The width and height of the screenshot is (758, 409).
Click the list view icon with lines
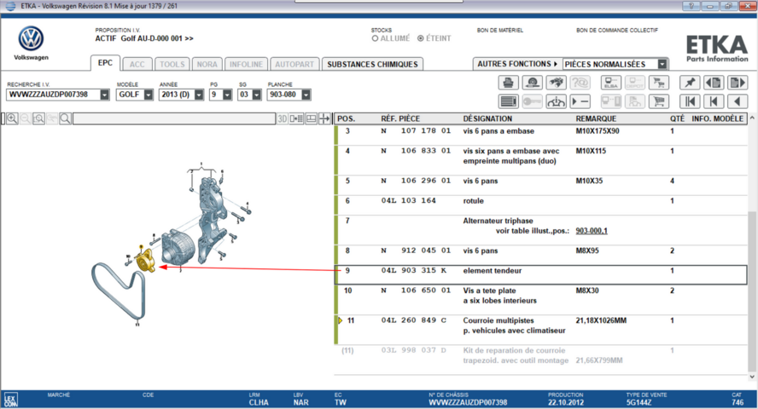[x=508, y=101]
